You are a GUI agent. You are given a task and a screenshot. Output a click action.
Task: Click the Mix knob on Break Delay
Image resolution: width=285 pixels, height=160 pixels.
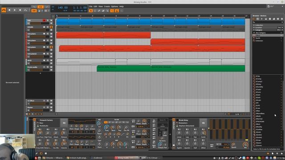point(245,144)
